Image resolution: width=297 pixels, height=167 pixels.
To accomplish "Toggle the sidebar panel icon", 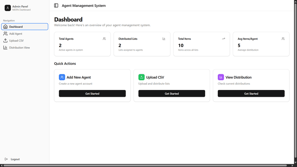I will pyautogui.click(x=56, y=5).
